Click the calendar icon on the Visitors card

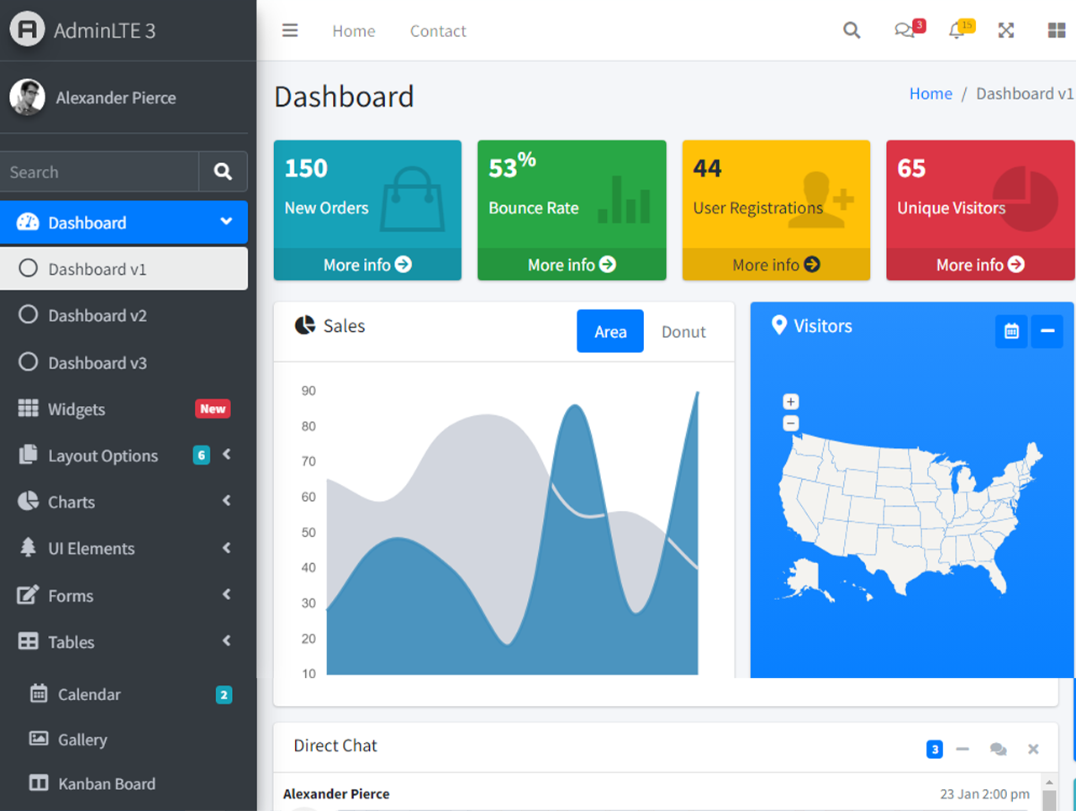click(1011, 331)
